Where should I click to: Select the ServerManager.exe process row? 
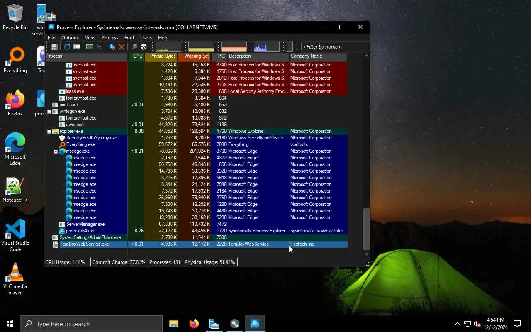196,224
